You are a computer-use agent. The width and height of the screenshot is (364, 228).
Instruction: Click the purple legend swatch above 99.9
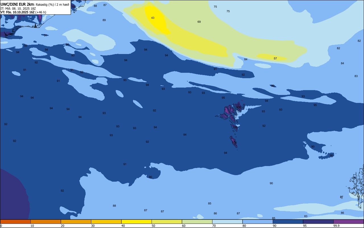coord(348,221)
